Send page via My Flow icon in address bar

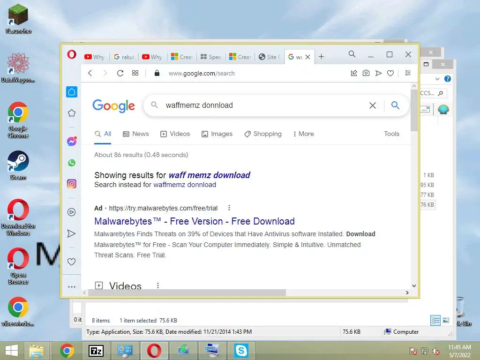pos(378,73)
